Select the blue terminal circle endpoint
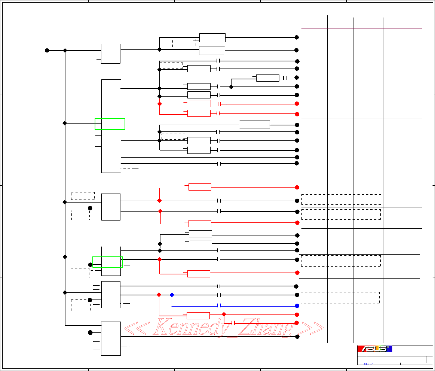 pos(297,306)
